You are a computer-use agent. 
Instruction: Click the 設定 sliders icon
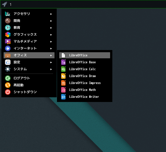8,62
